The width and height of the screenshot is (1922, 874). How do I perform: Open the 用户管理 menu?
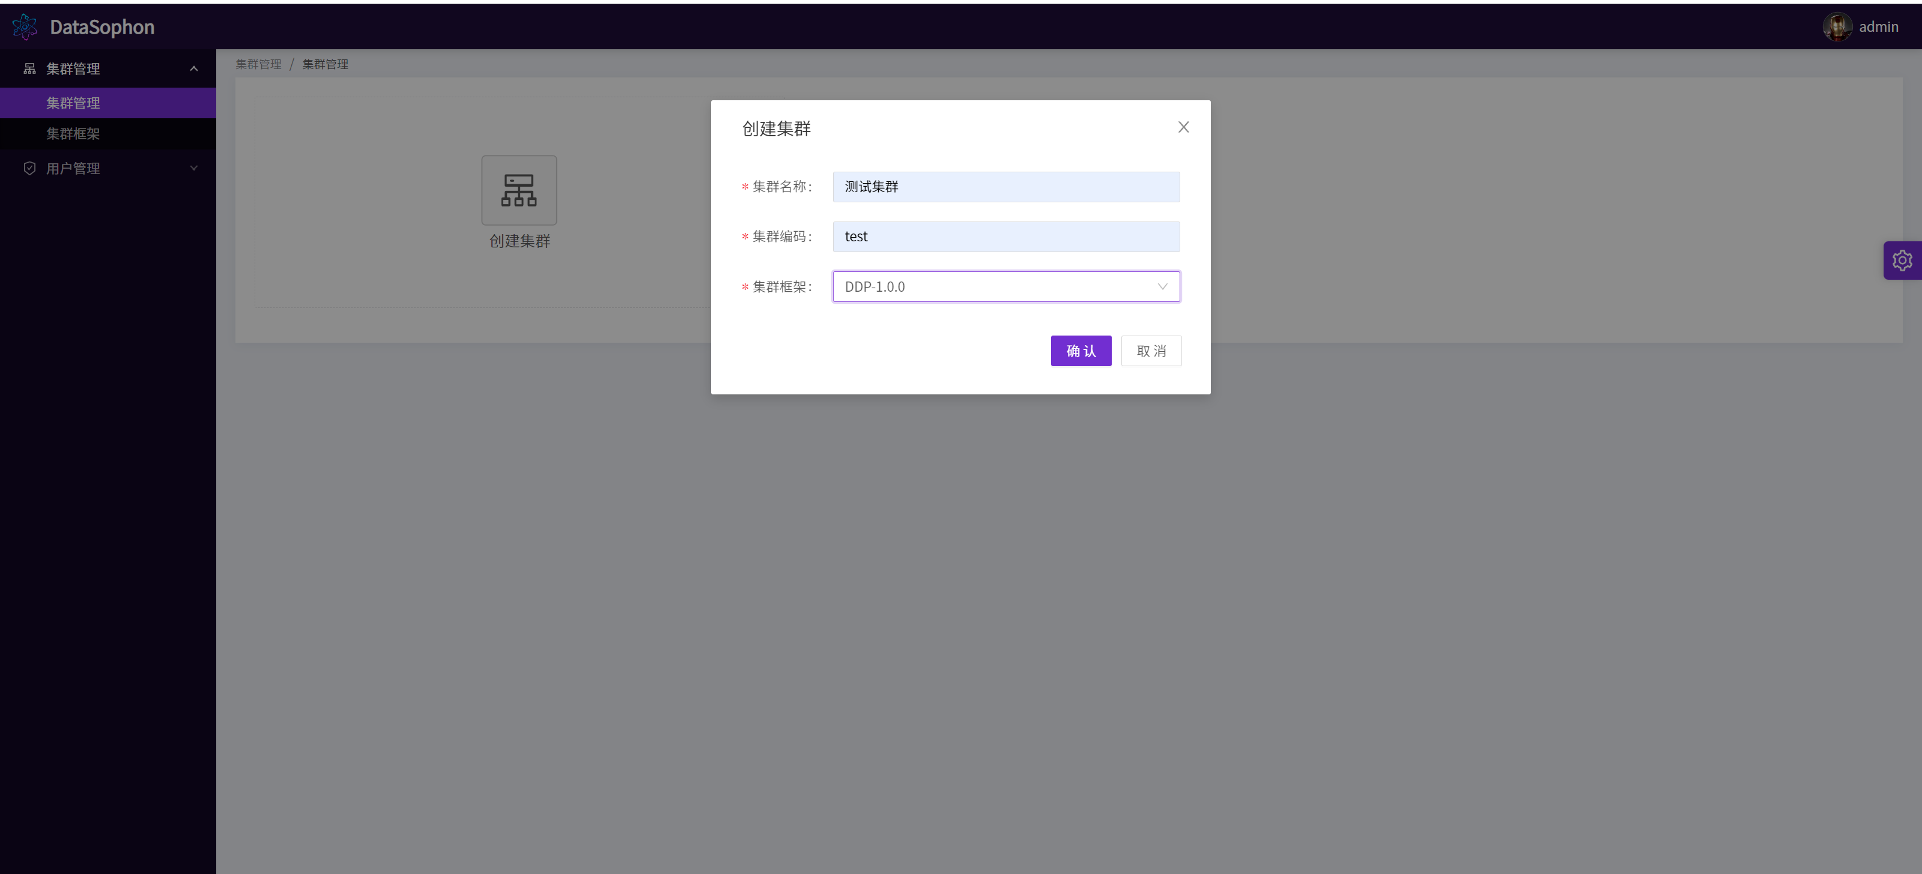(108, 169)
